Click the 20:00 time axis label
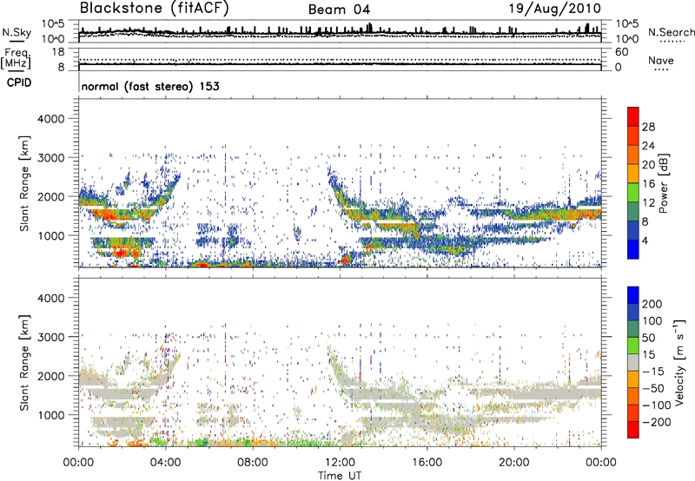 pyautogui.click(x=513, y=463)
